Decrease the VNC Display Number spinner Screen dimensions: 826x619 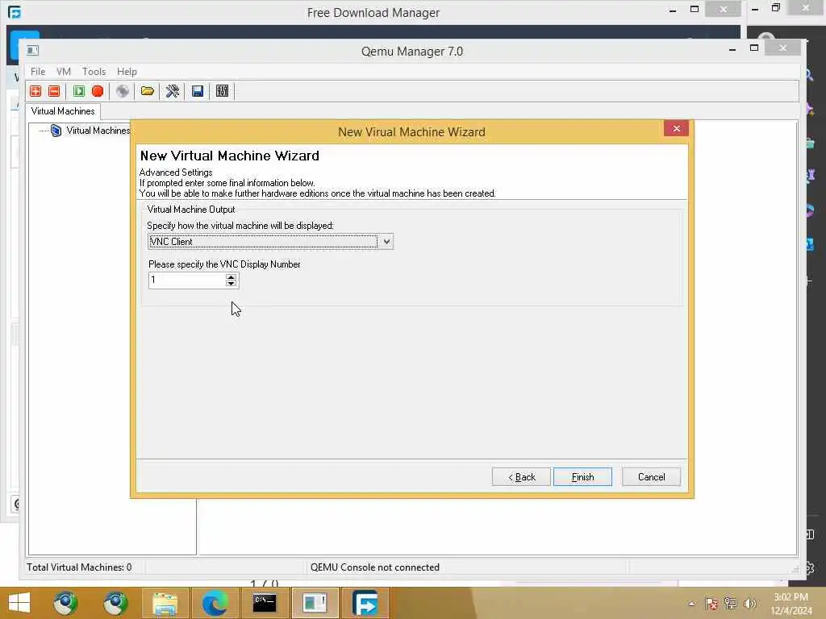[x=231, y=284]
